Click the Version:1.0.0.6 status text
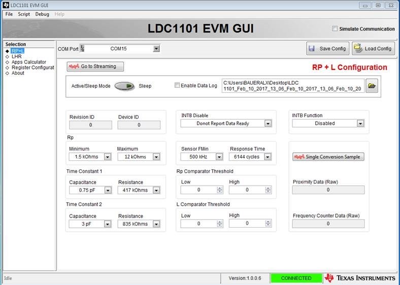400x285 pixels. point(245,278)
